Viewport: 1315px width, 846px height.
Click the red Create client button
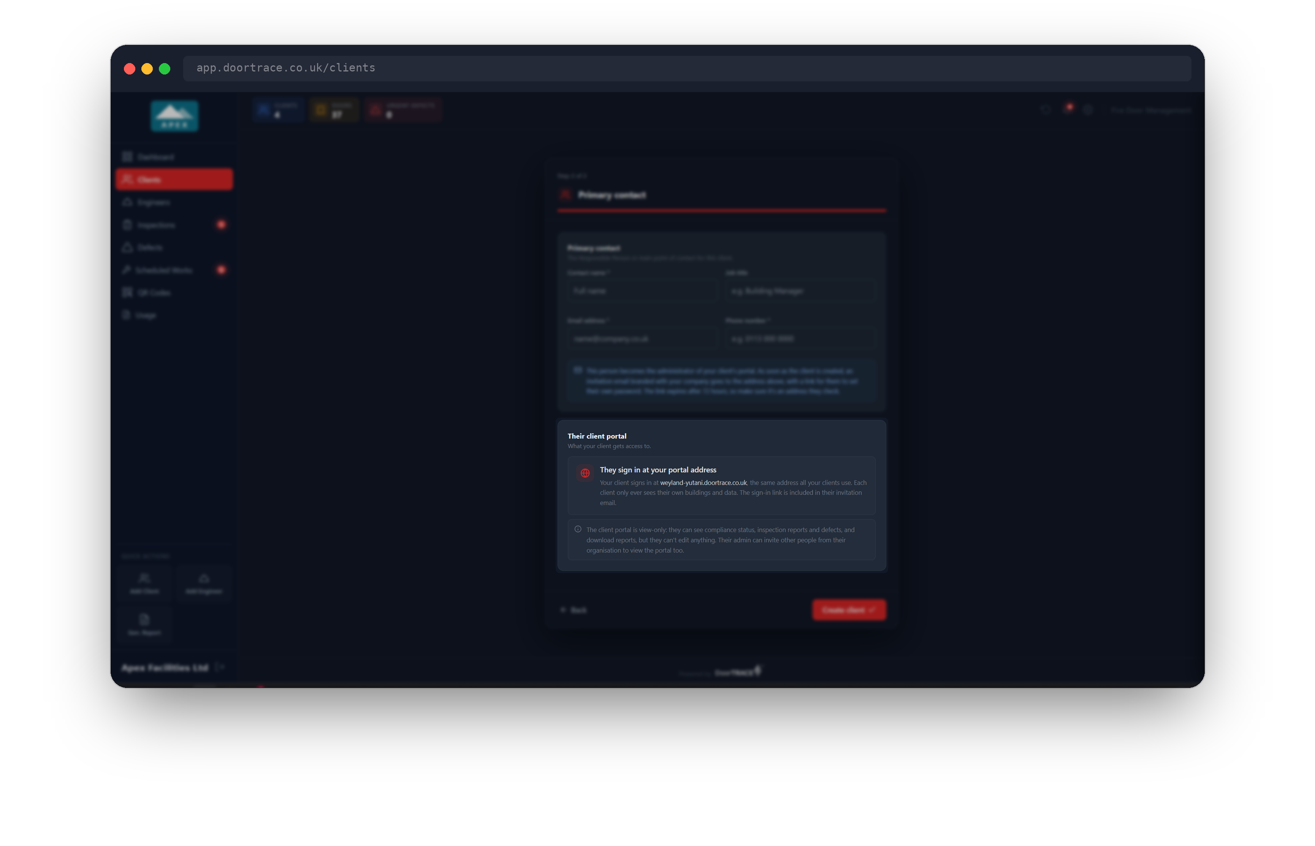coord(849,610)
